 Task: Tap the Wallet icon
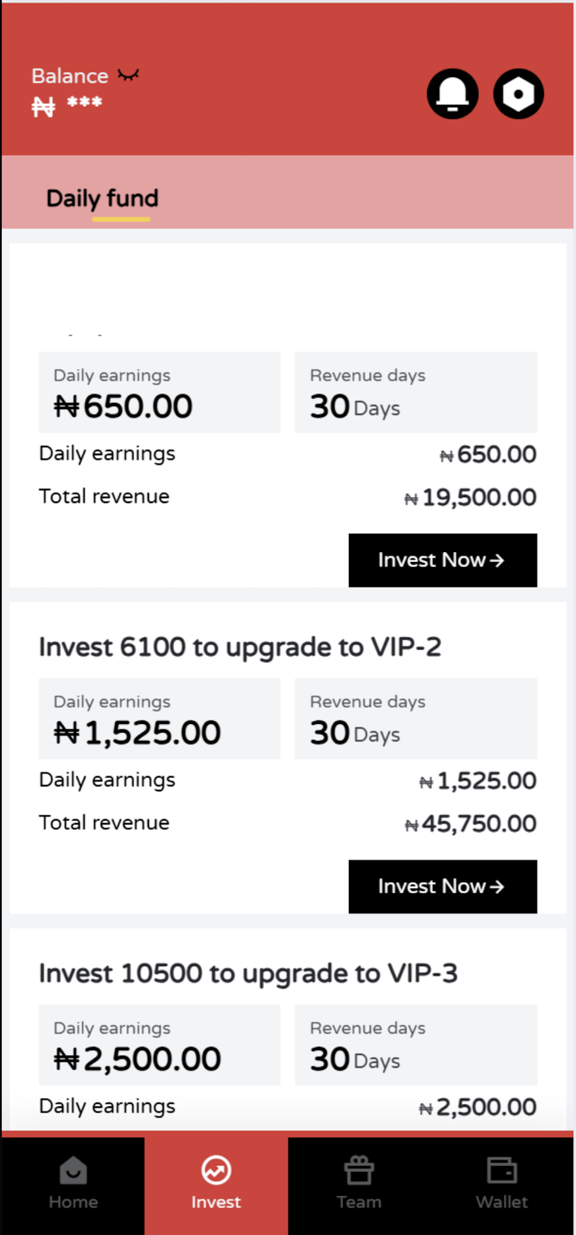tap(502, 1170)
